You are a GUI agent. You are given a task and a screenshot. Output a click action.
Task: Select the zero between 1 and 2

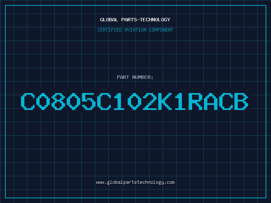pos(134,101)
